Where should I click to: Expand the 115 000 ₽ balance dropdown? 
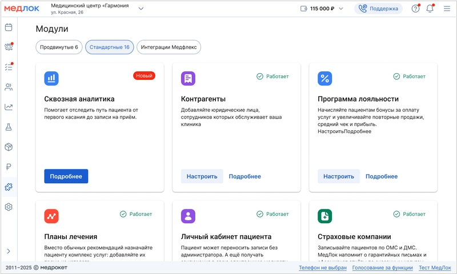[340, 9]
